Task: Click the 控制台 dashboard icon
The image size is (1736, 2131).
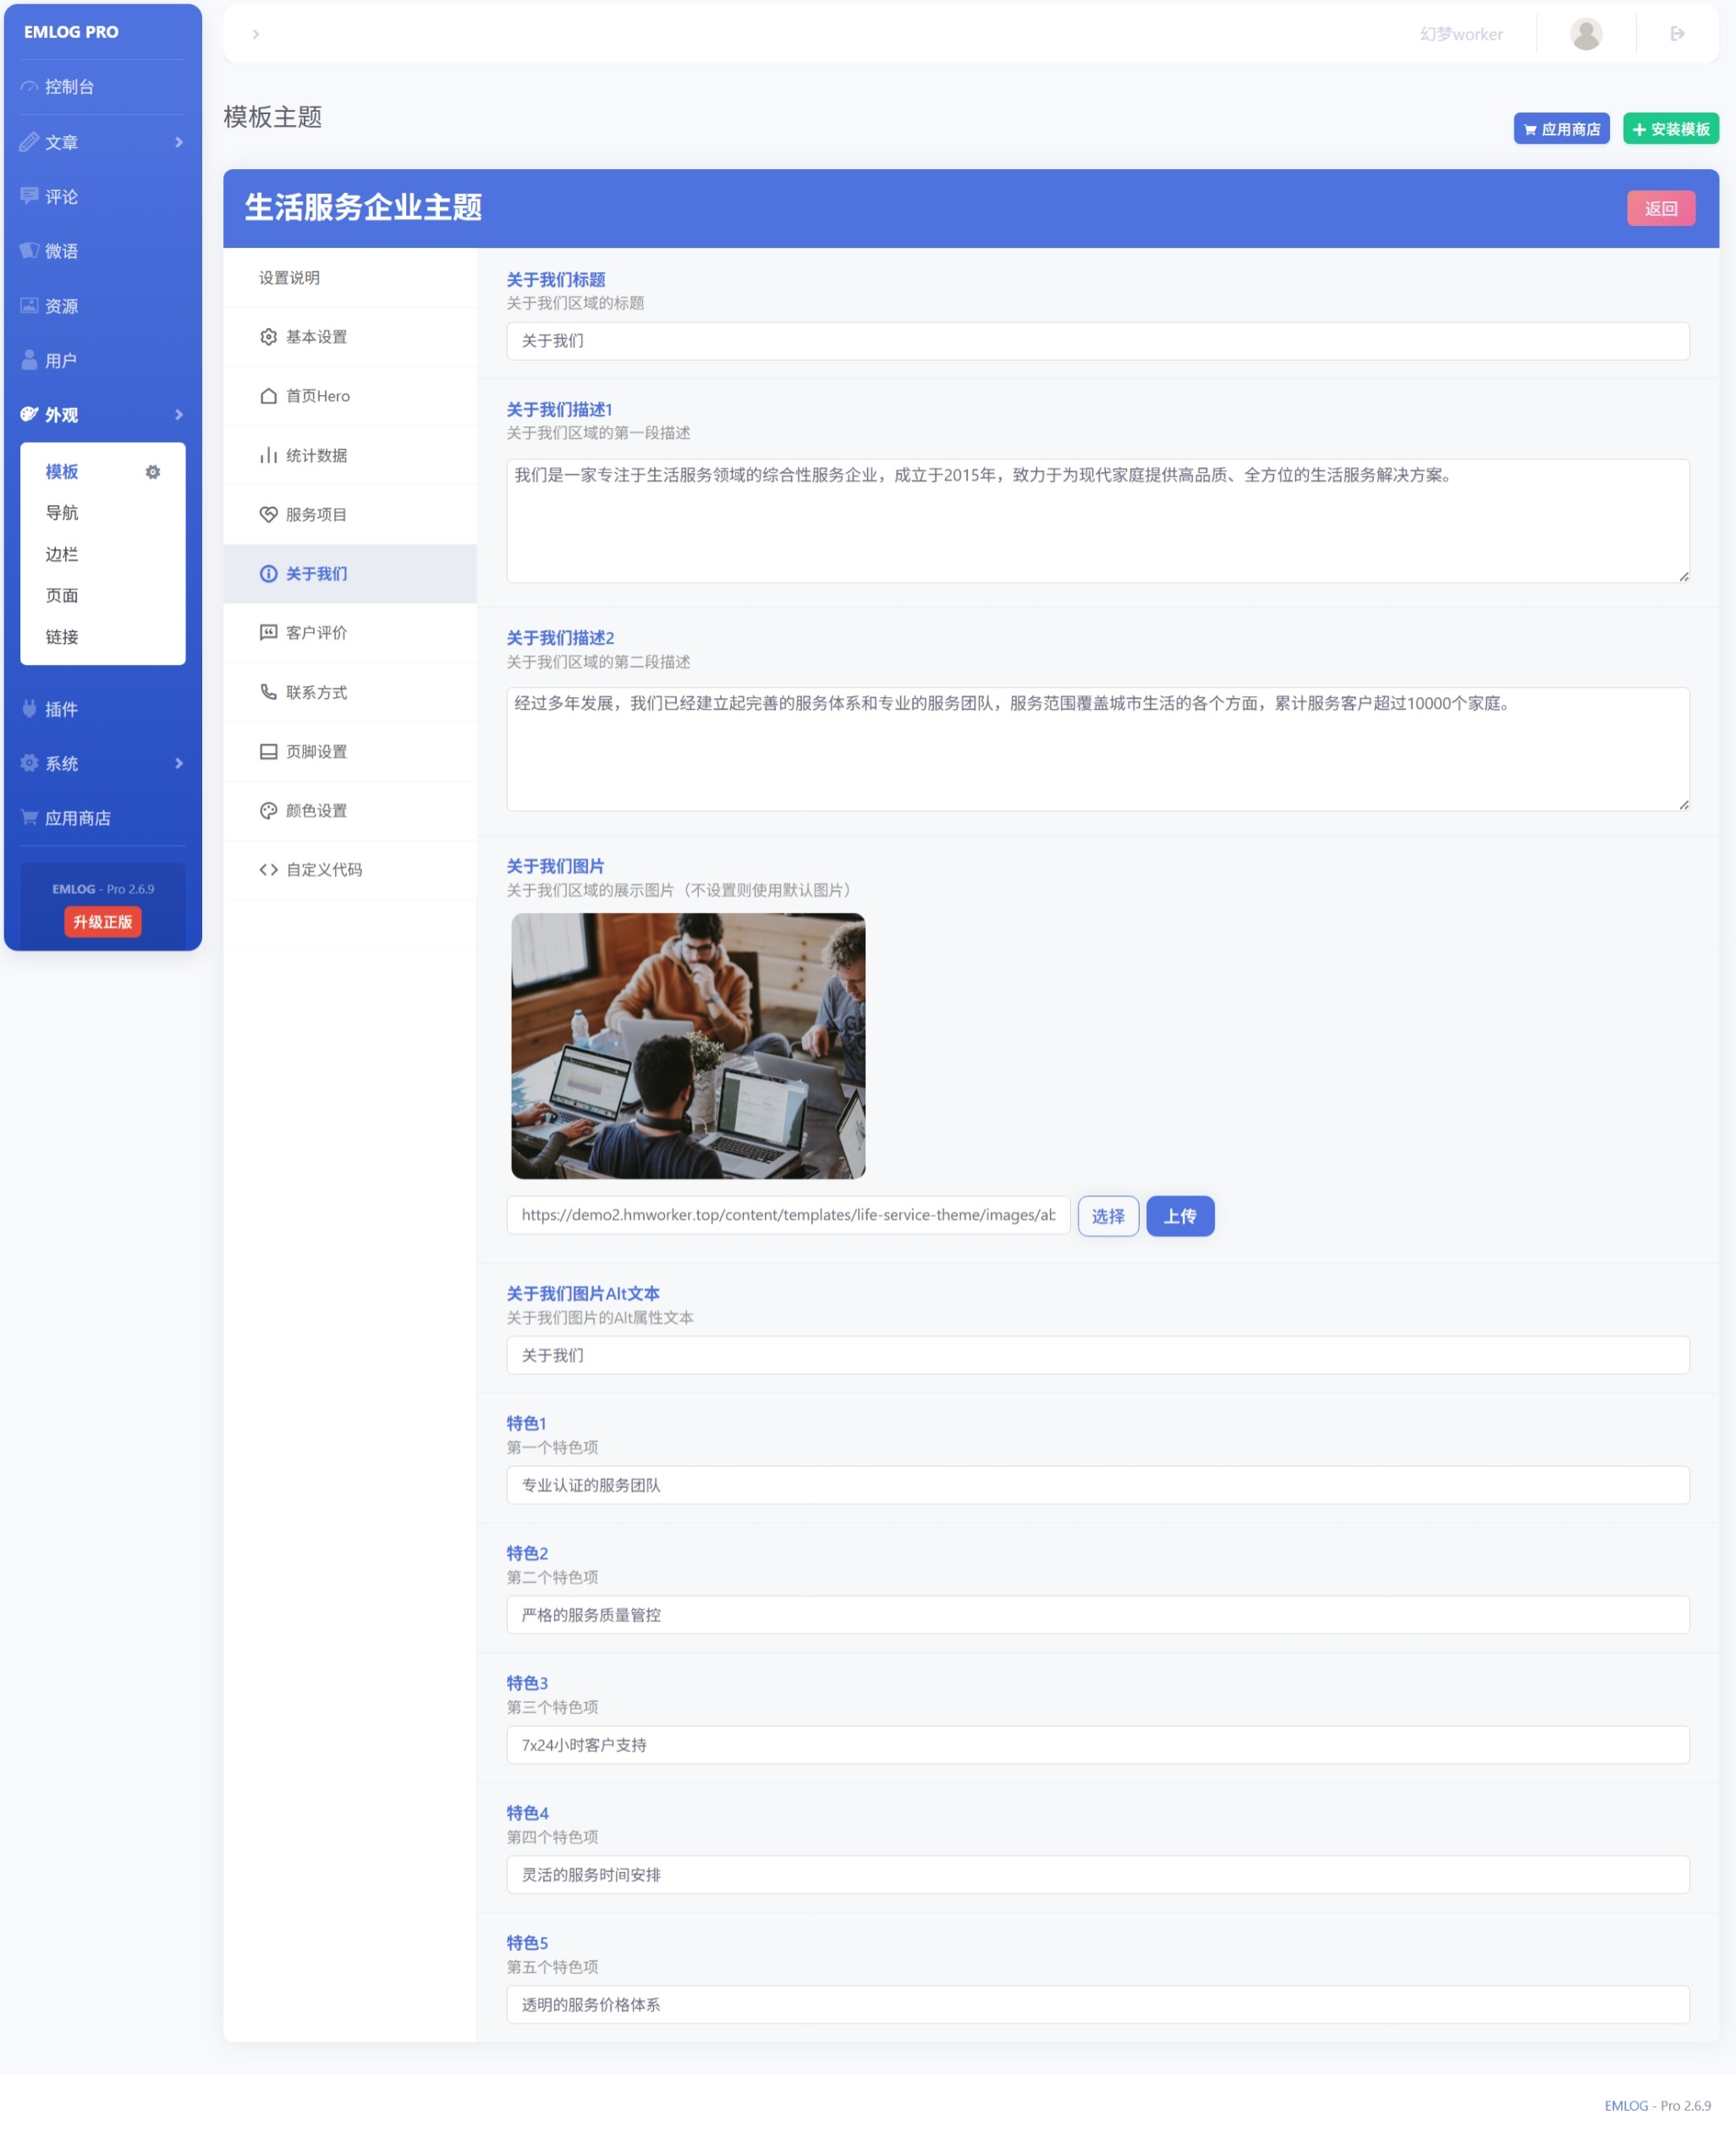Action: (30, 87)
